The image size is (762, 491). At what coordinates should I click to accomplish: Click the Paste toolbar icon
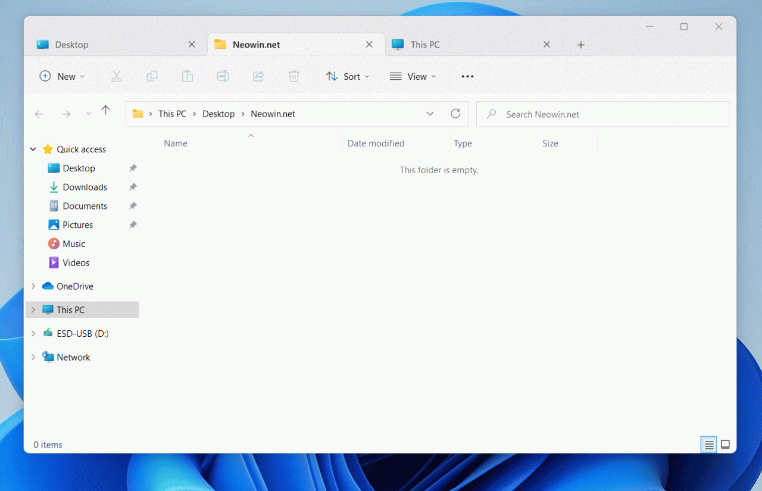point(188,76)
